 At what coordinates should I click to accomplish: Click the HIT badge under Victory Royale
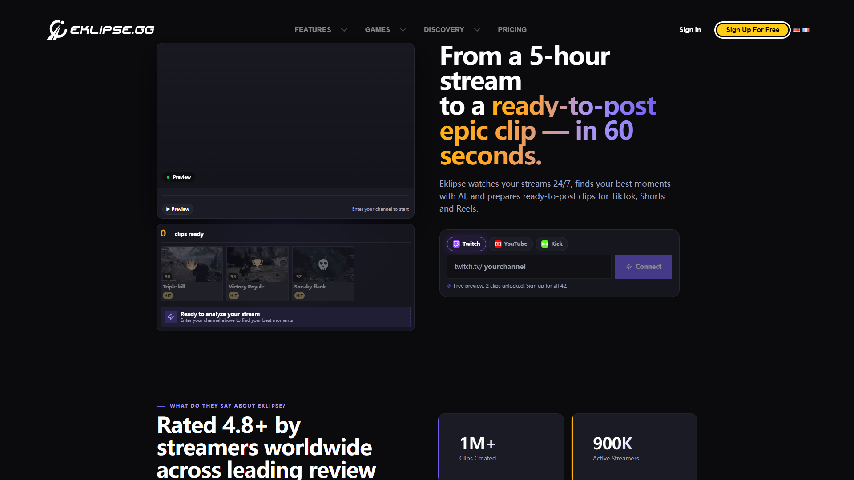tap(234, 296)
